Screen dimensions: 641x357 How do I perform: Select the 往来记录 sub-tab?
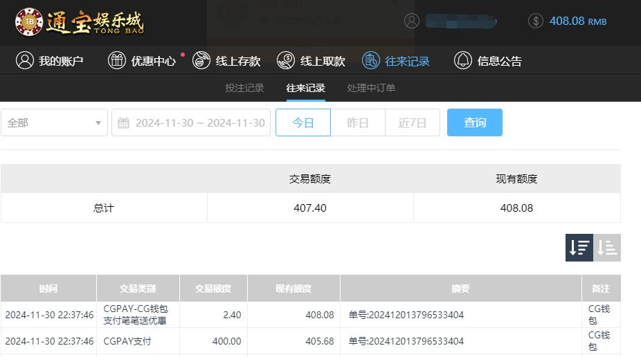(x=305, y=88)
